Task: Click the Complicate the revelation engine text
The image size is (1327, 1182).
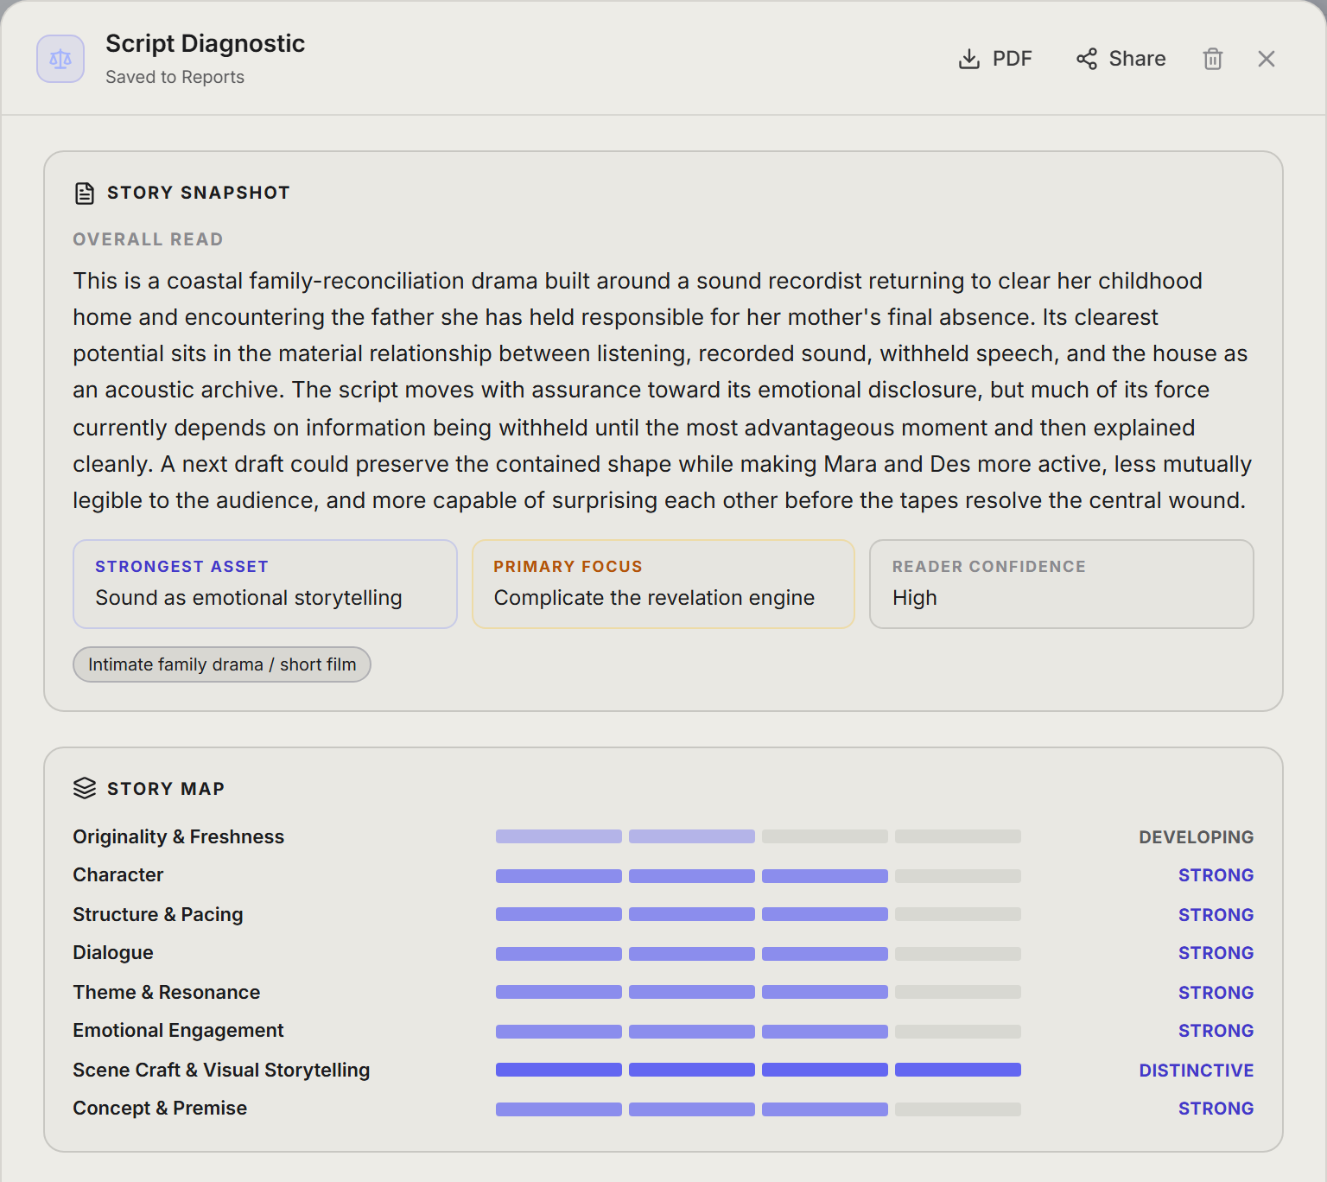Action: pyautogui.click(x=654, y=598)
